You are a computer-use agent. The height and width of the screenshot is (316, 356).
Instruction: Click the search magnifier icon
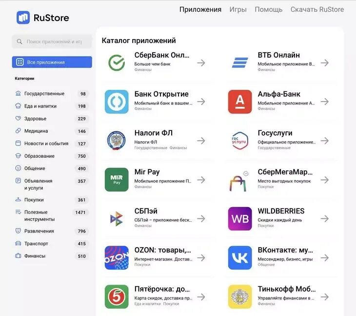click(20, 42)
